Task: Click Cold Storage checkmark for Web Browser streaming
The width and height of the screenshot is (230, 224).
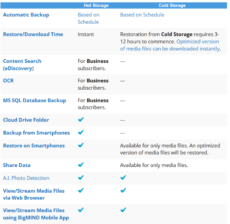Action: tap(123, 190)
